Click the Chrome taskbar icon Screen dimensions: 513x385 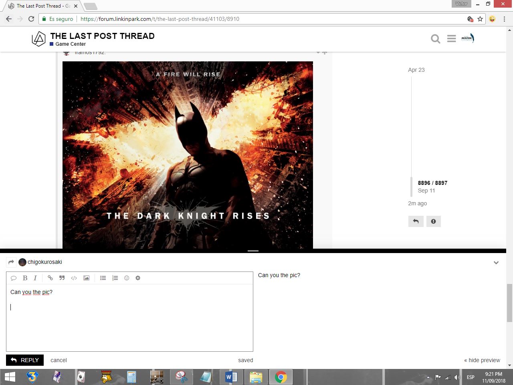click(x=281, y=377)
